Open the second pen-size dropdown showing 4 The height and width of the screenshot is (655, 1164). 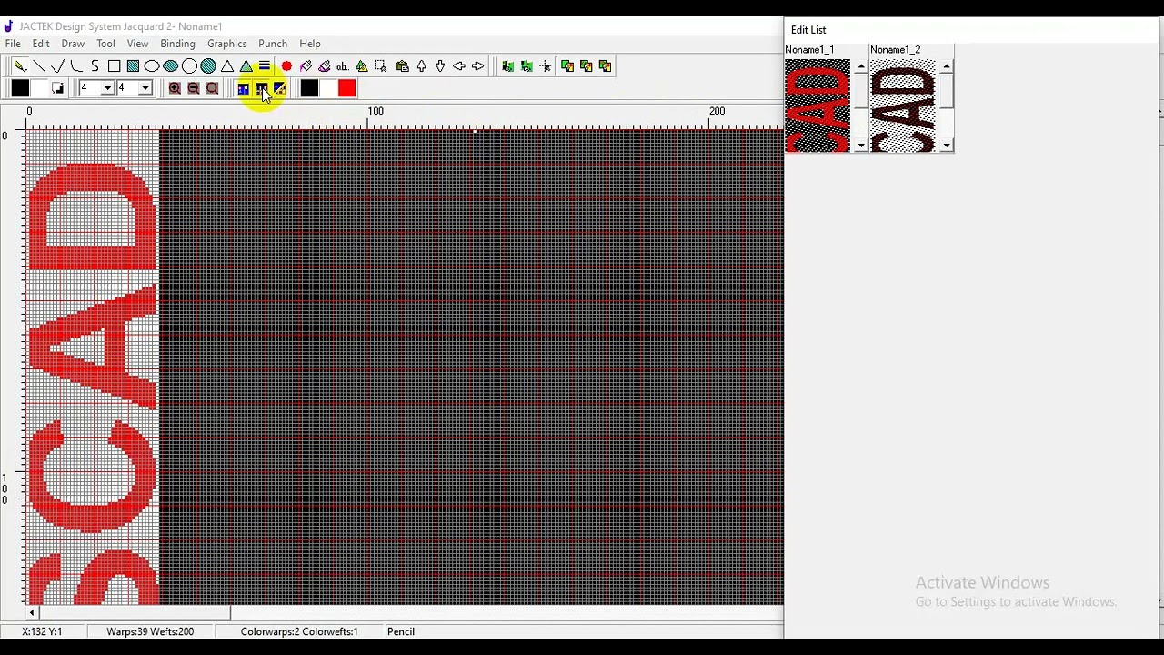[x=145, y=88]
